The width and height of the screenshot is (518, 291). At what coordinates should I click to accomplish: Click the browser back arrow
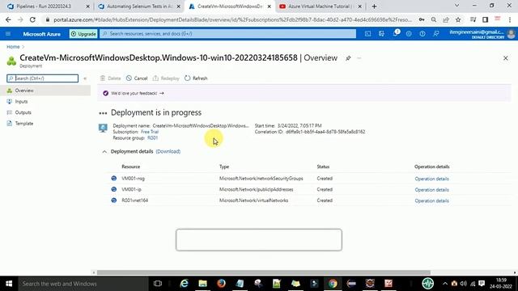[x=8, y=19]
